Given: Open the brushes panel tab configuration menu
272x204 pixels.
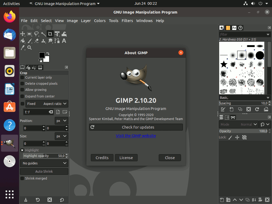Looking at the screenshot, I should pos(269,28).
